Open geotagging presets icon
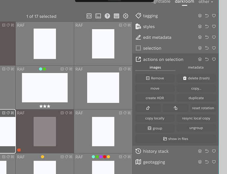The image size is (227, 174). [200, 162]
